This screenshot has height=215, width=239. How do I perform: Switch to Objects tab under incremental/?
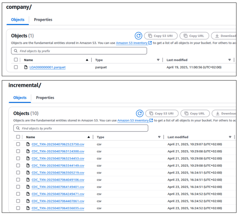point(20,98)
